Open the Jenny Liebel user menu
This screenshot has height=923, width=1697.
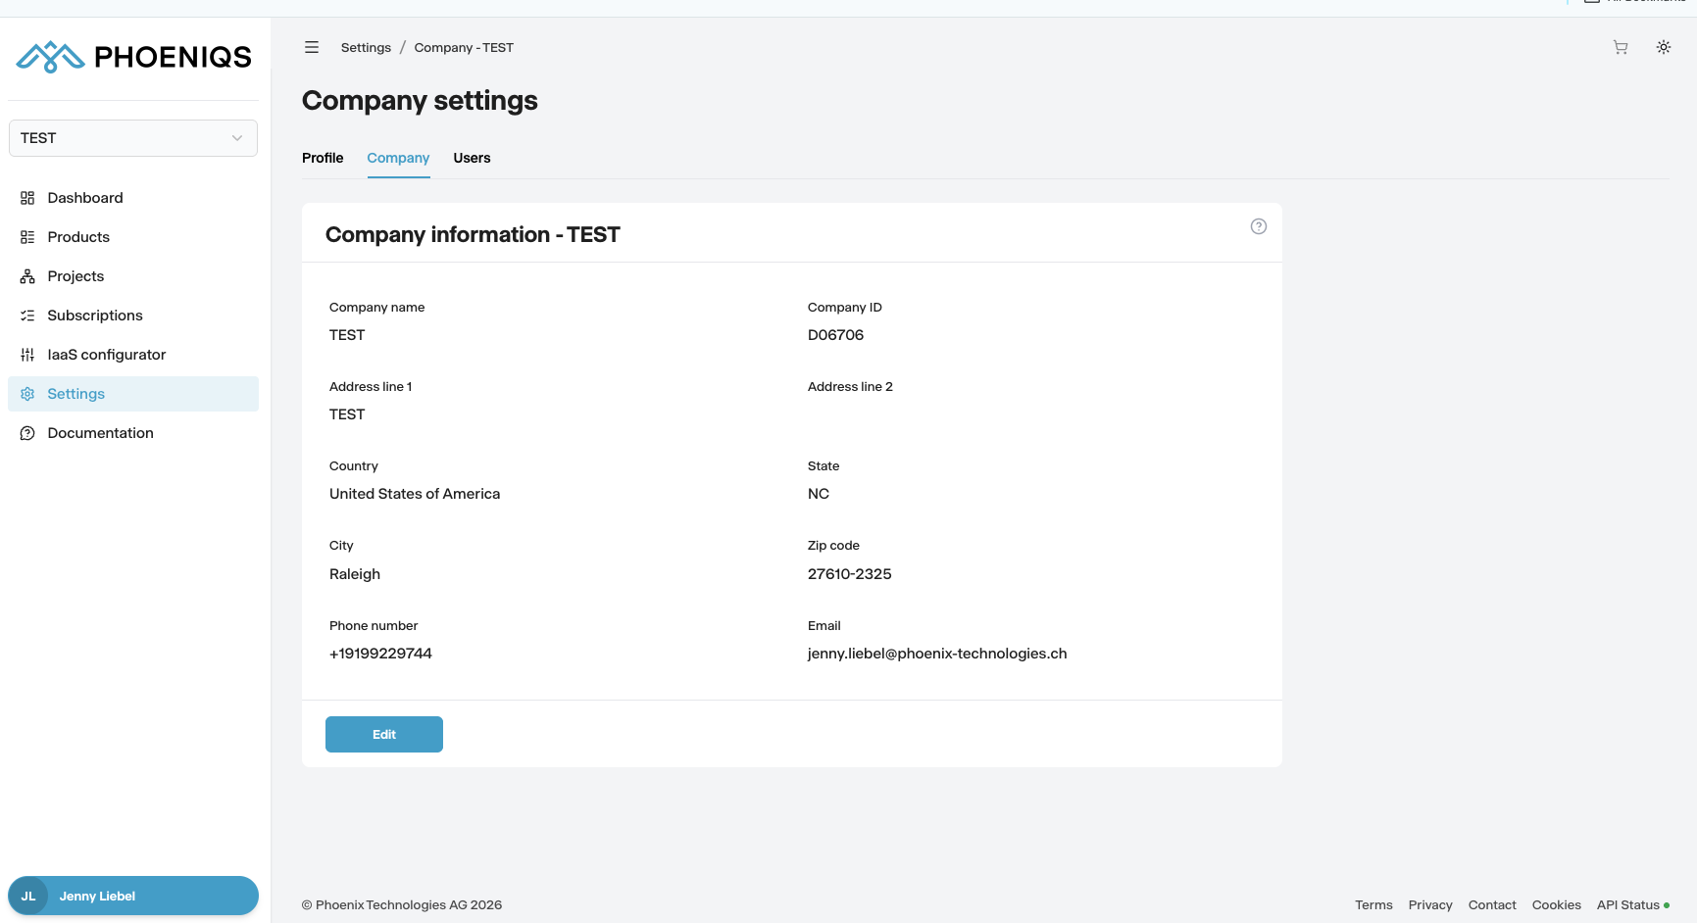click(x=133, y=896)
